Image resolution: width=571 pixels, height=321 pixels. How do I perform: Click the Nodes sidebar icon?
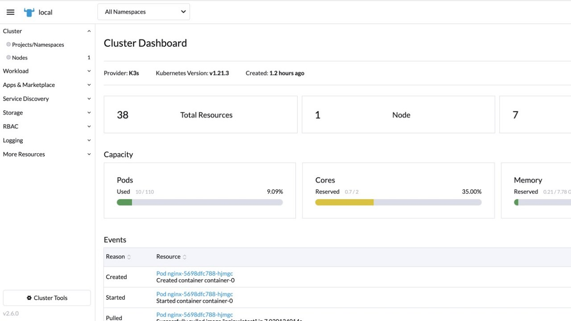pyautogui.click(x=8, y=58)
